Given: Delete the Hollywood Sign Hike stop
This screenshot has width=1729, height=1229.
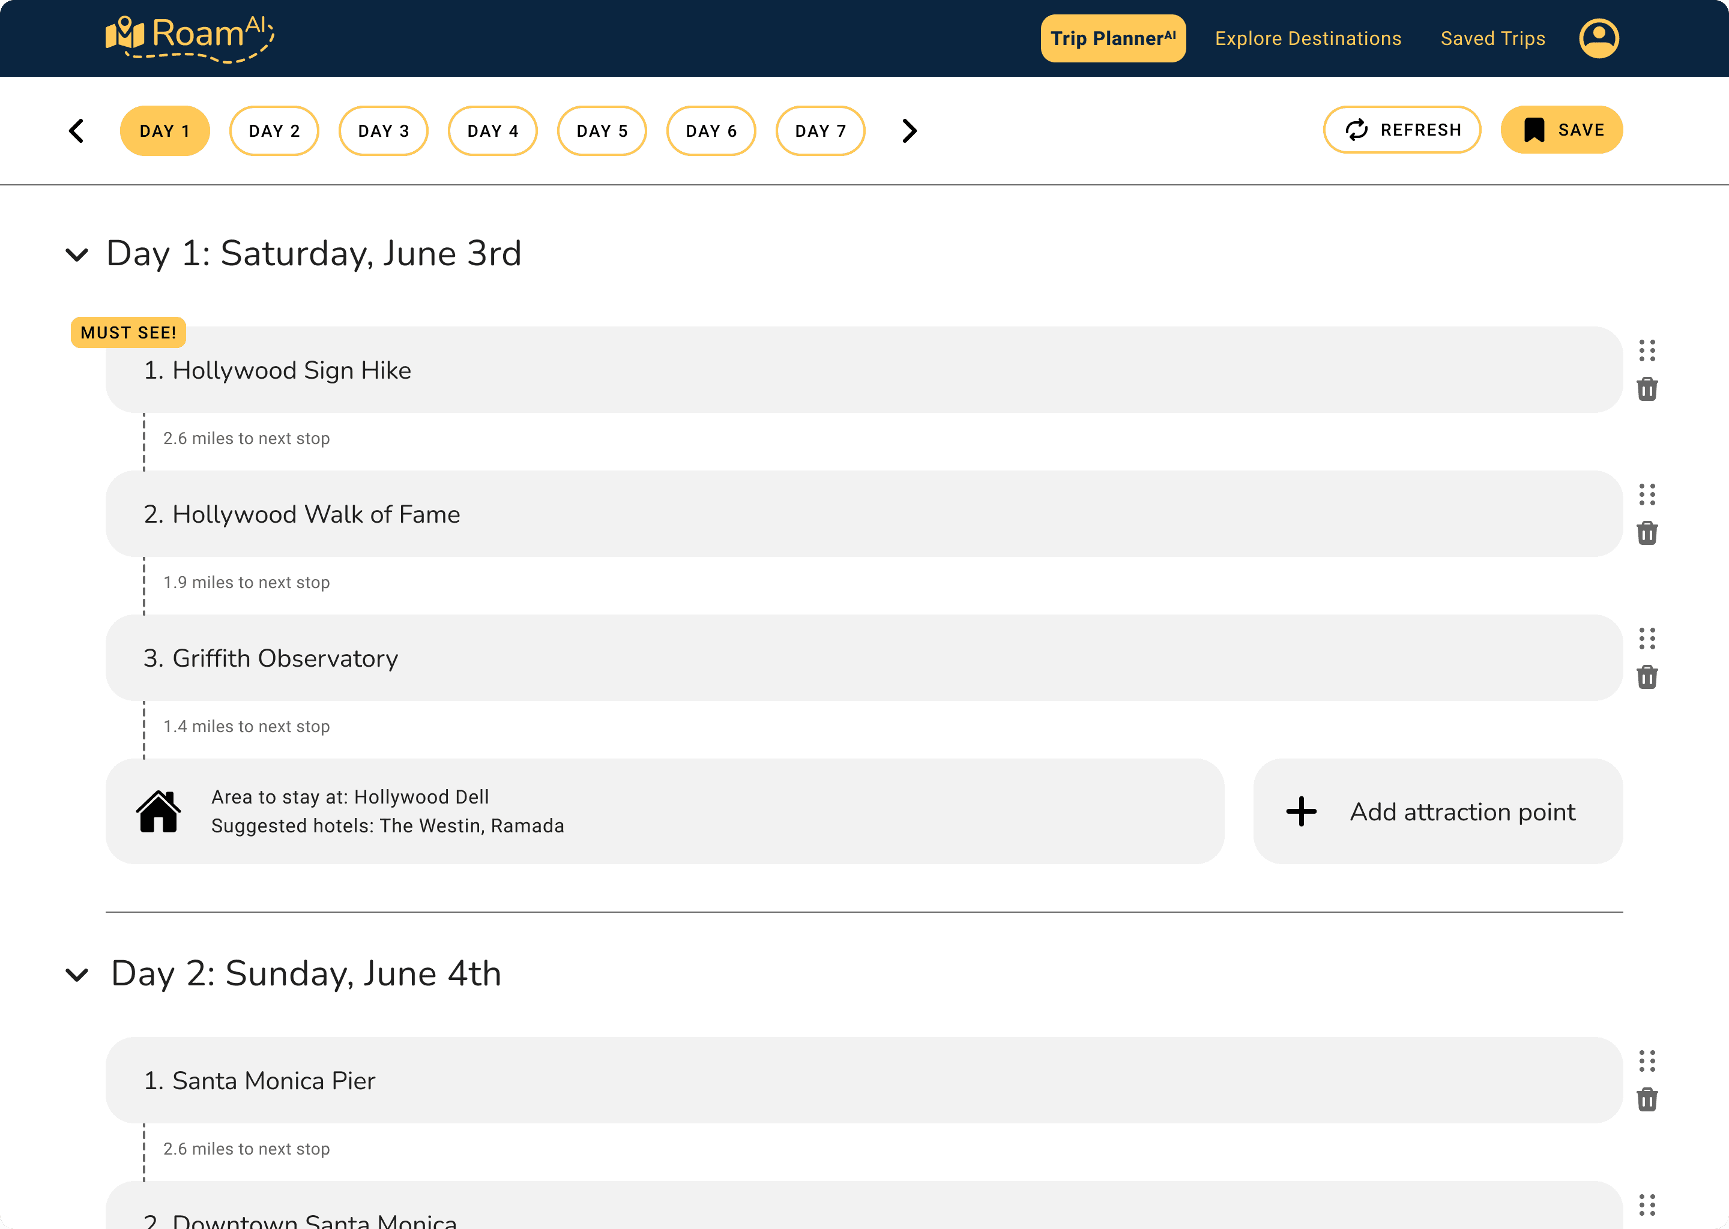Looking at the screenshot, I should point(1647,389).
